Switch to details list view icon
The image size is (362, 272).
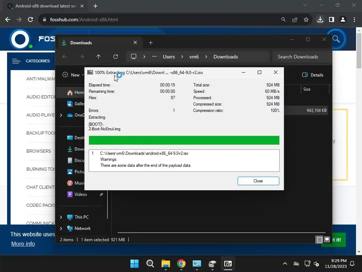(319, 240)
